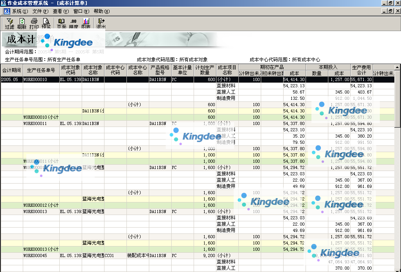
Task: Click the 页面 (Page setup) toolbar icon
Action: click(x=61, y=24)
